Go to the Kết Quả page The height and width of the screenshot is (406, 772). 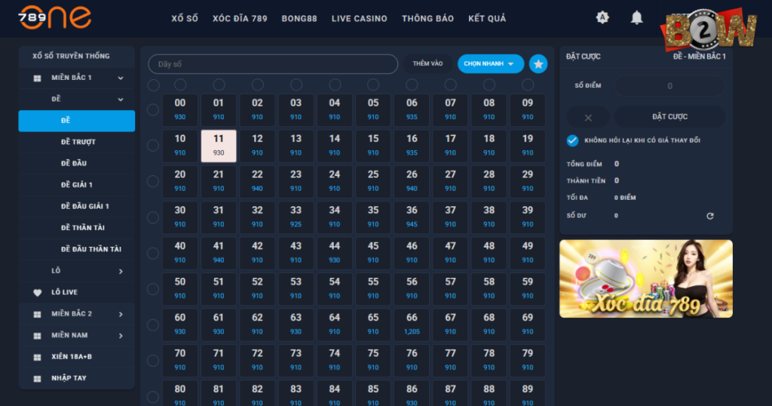487,18
